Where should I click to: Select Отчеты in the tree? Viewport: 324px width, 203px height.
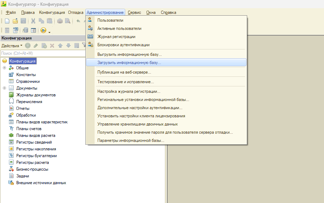(23, 108)
